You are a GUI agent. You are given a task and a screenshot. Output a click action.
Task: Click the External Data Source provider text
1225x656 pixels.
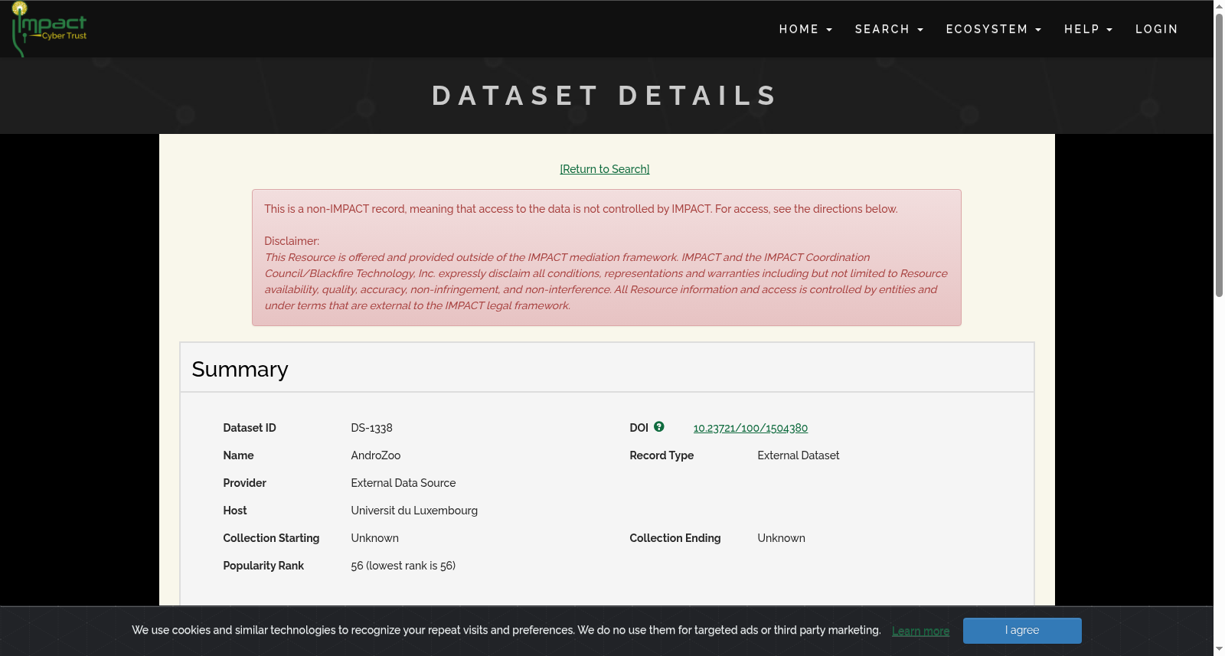403,483
